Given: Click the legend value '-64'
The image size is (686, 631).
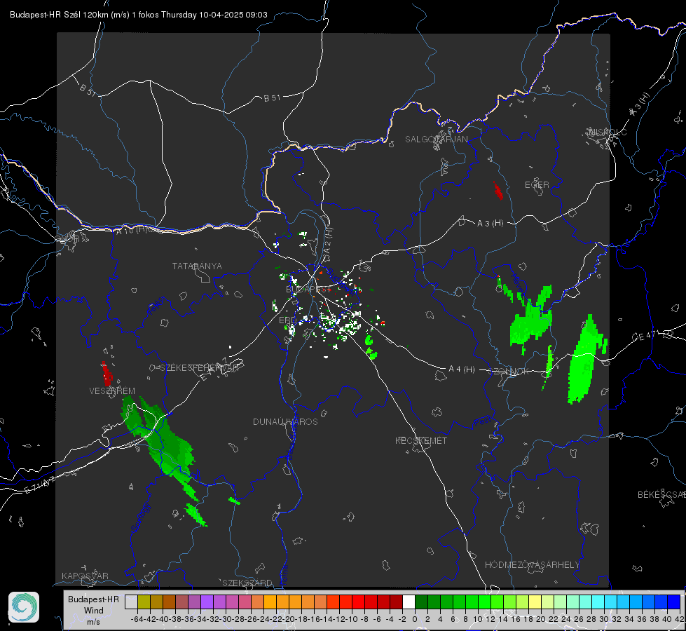Looking at the screenshot, I should click(x=137, y=619).
